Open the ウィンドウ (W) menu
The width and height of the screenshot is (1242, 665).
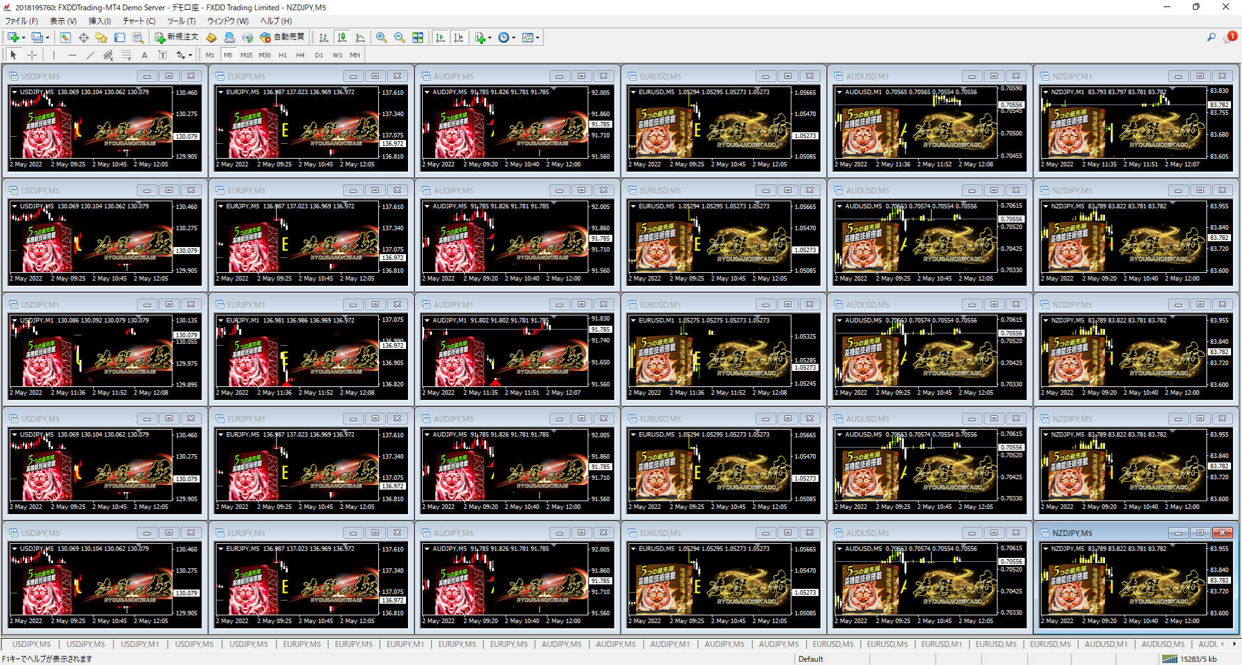coord(228,21)
